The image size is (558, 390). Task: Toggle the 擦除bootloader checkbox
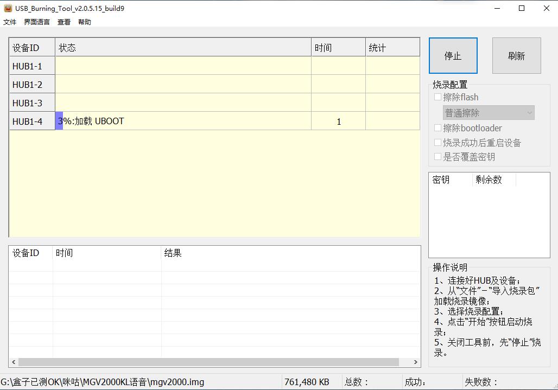(x=438, y=128)
